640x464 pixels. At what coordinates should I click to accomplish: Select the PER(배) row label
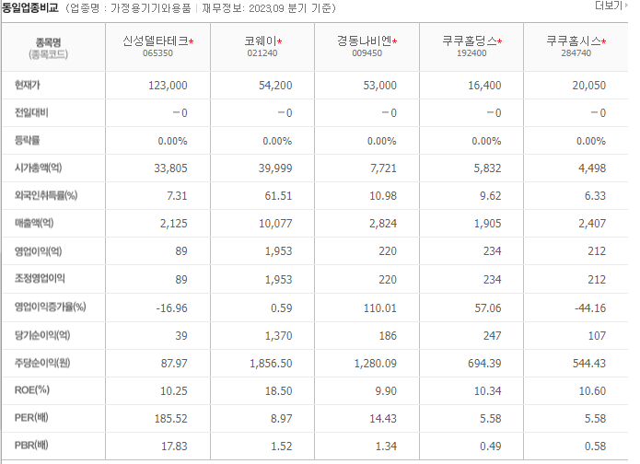click(31, 418)
